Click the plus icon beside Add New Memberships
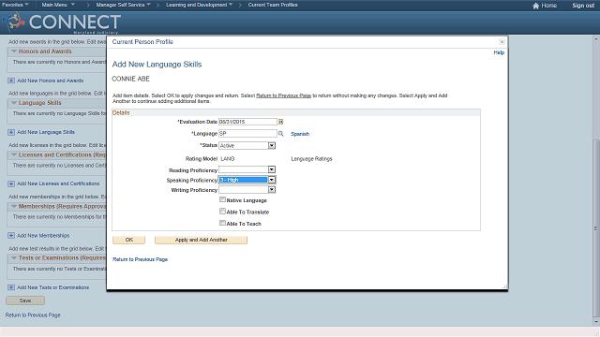This screenshot has height=337, width=600. tap(11, 235)
